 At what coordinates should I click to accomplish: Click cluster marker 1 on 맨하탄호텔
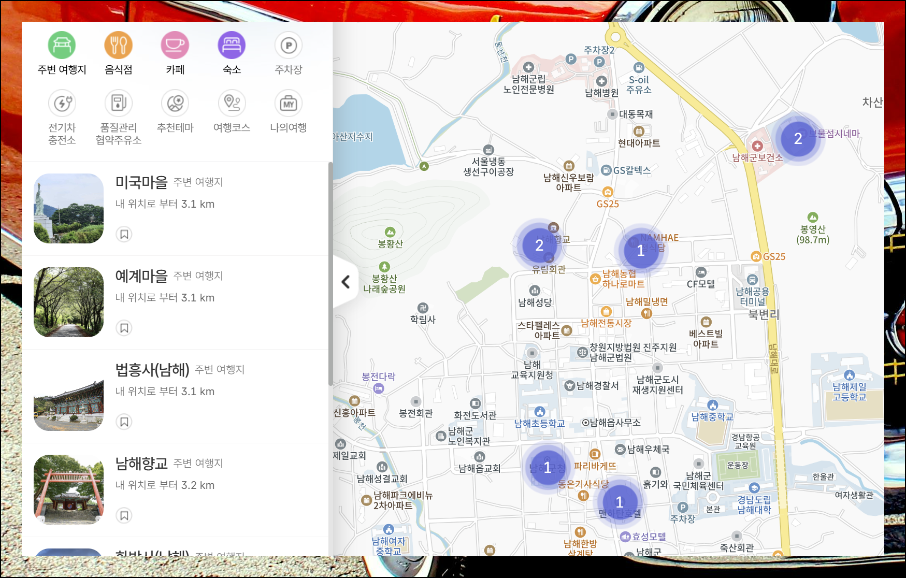coord(620,501)
